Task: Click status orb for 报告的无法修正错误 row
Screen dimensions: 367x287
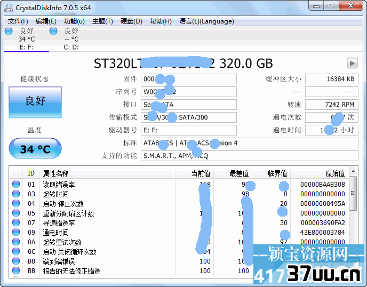Action: [x=16, y=270]
